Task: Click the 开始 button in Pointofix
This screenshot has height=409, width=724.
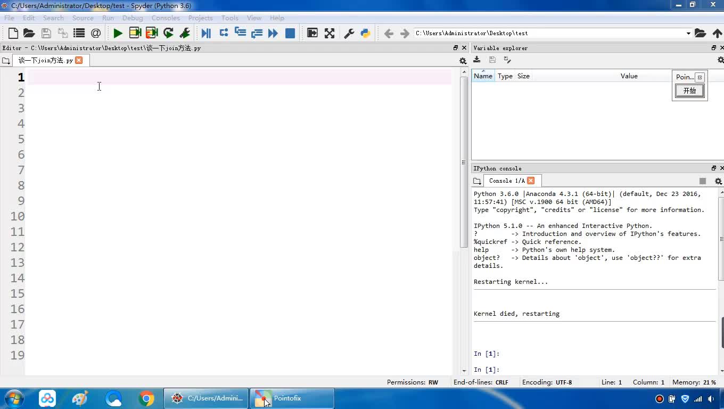Action: pyautogui.click(x=689, y=91)
